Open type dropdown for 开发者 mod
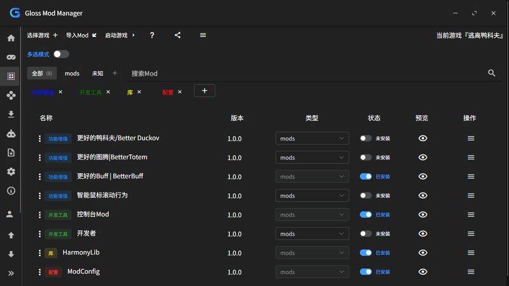The image size is (509, 286). (312, 234)
